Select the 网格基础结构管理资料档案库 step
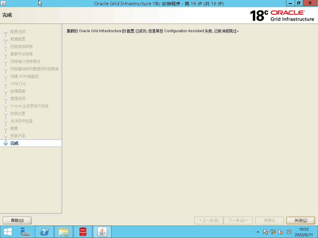This screenshot has width=318, height=238. pyautogui.click(x=35, y=69)
